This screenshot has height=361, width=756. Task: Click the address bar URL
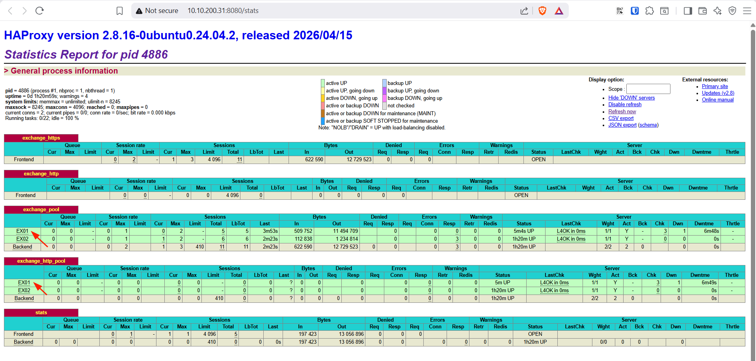click(x=223, y=11)
